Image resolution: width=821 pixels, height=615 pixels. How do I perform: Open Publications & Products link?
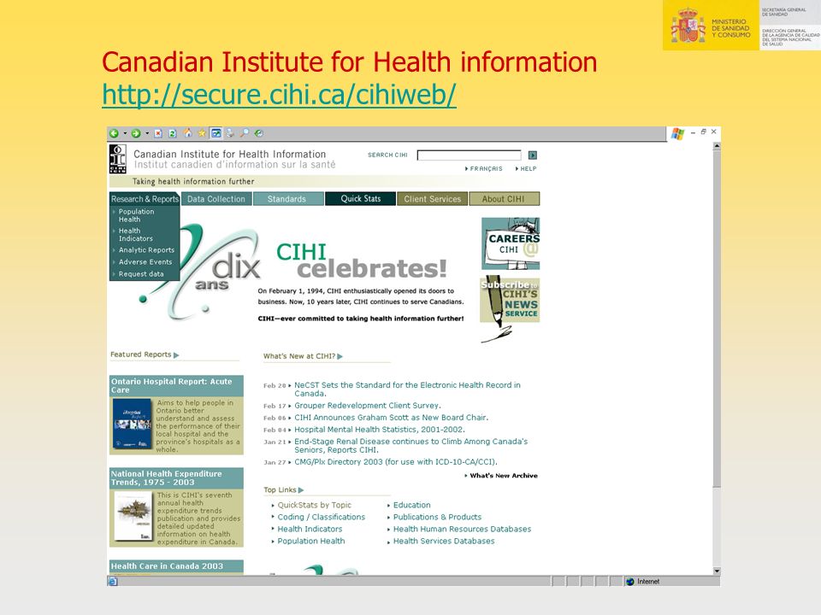pyautogui.click(x=437, y=518)
